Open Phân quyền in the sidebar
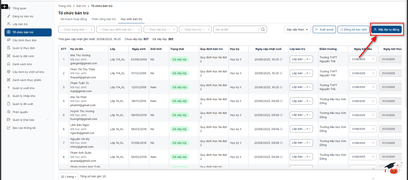 (20, 112)
